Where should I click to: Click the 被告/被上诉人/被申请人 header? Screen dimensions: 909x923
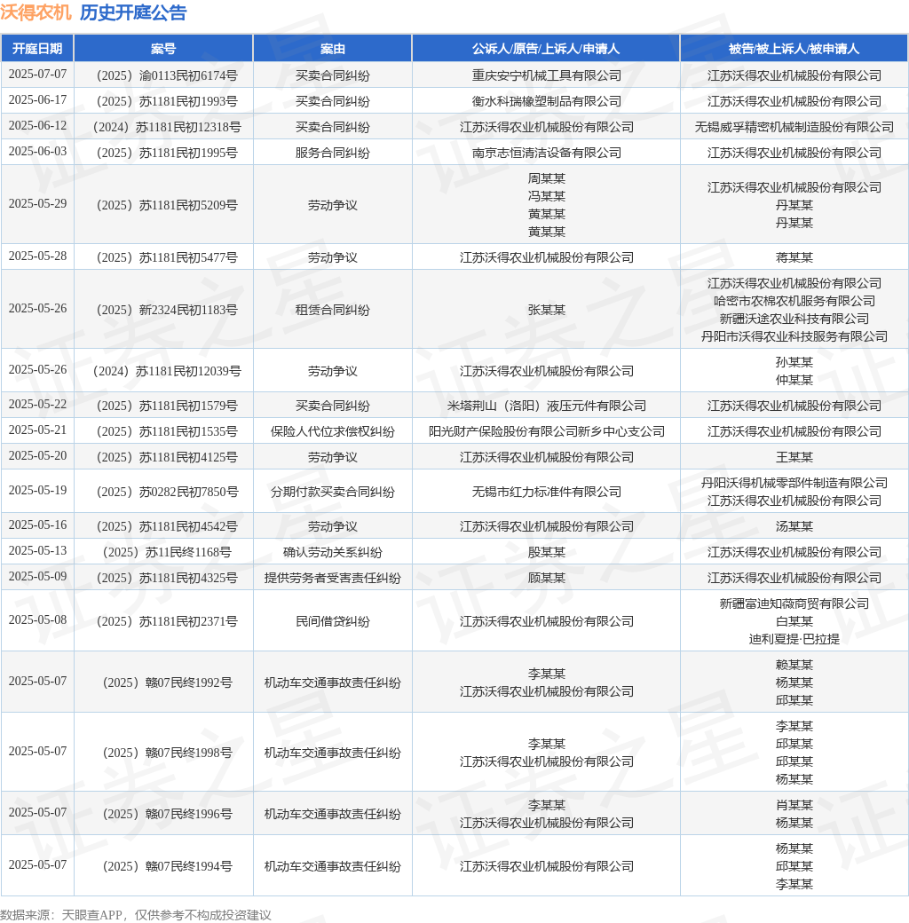[x=794, y=48]
